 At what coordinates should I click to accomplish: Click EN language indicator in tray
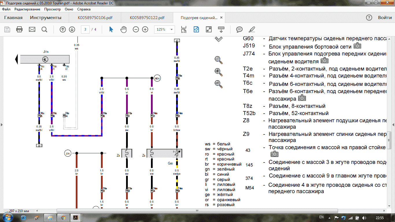click(x=321, y=217)
